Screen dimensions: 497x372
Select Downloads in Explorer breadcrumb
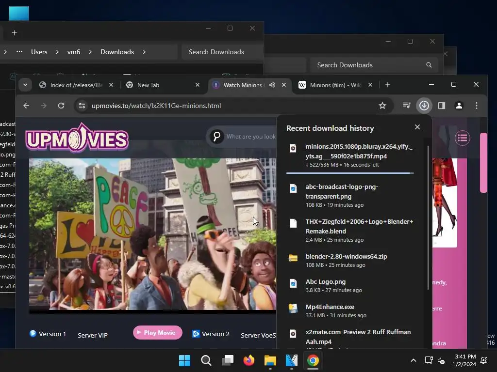point(117,52)
